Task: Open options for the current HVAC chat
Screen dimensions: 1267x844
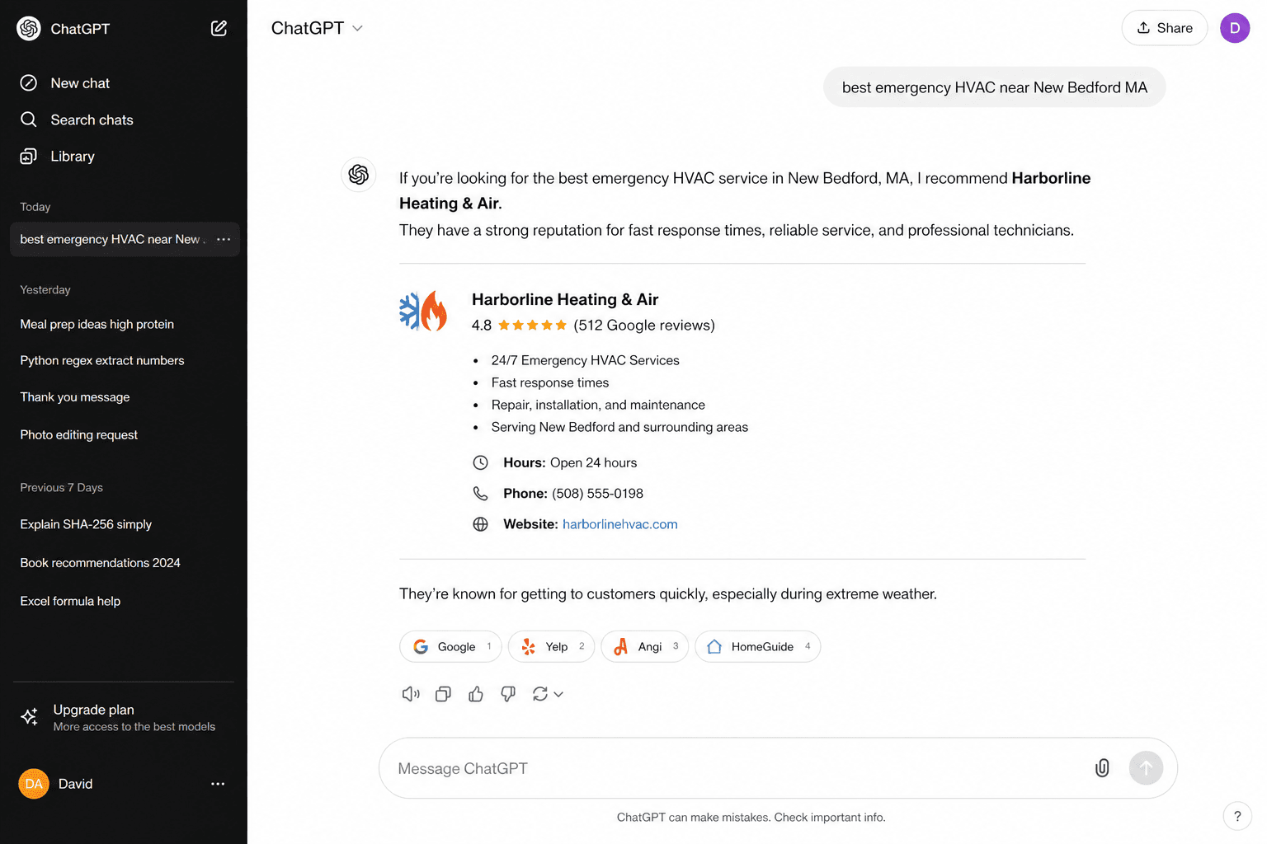Action: click(x=224, y=239)
